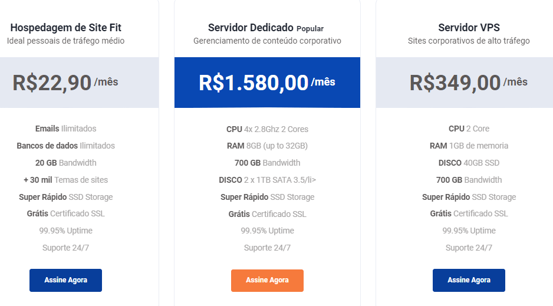This screenshot has width=553, height=306.
Task: Click + 30 mil Temas de sites line
Action: [65, 180]
